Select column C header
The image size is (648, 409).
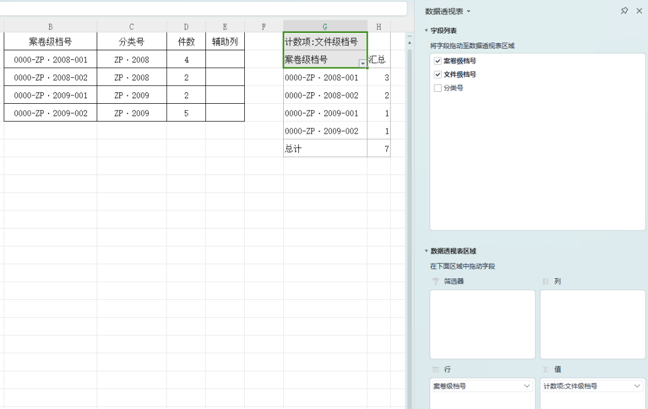(x=131, y=27)
